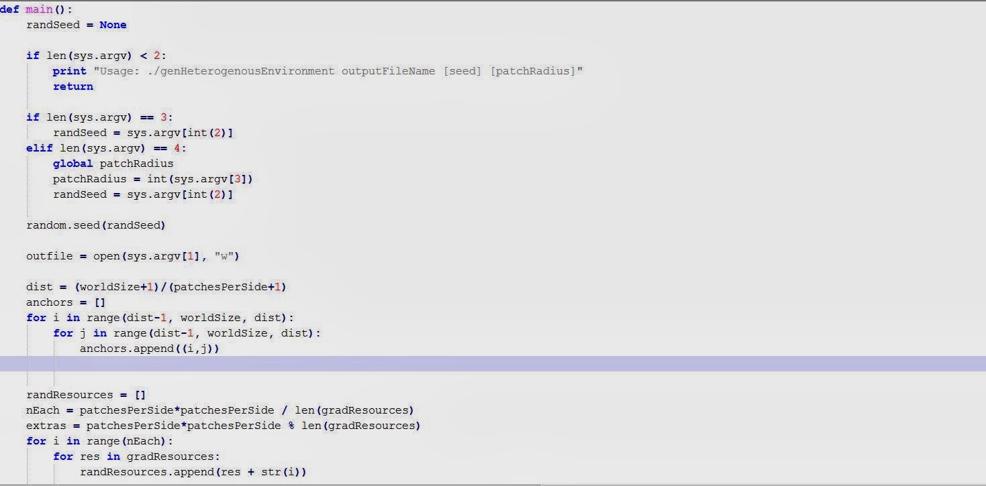Viewport: 986px width, 486px height.
Task: Click the 'nEach = patchesPerSide' line
Action: click(220, 410)
